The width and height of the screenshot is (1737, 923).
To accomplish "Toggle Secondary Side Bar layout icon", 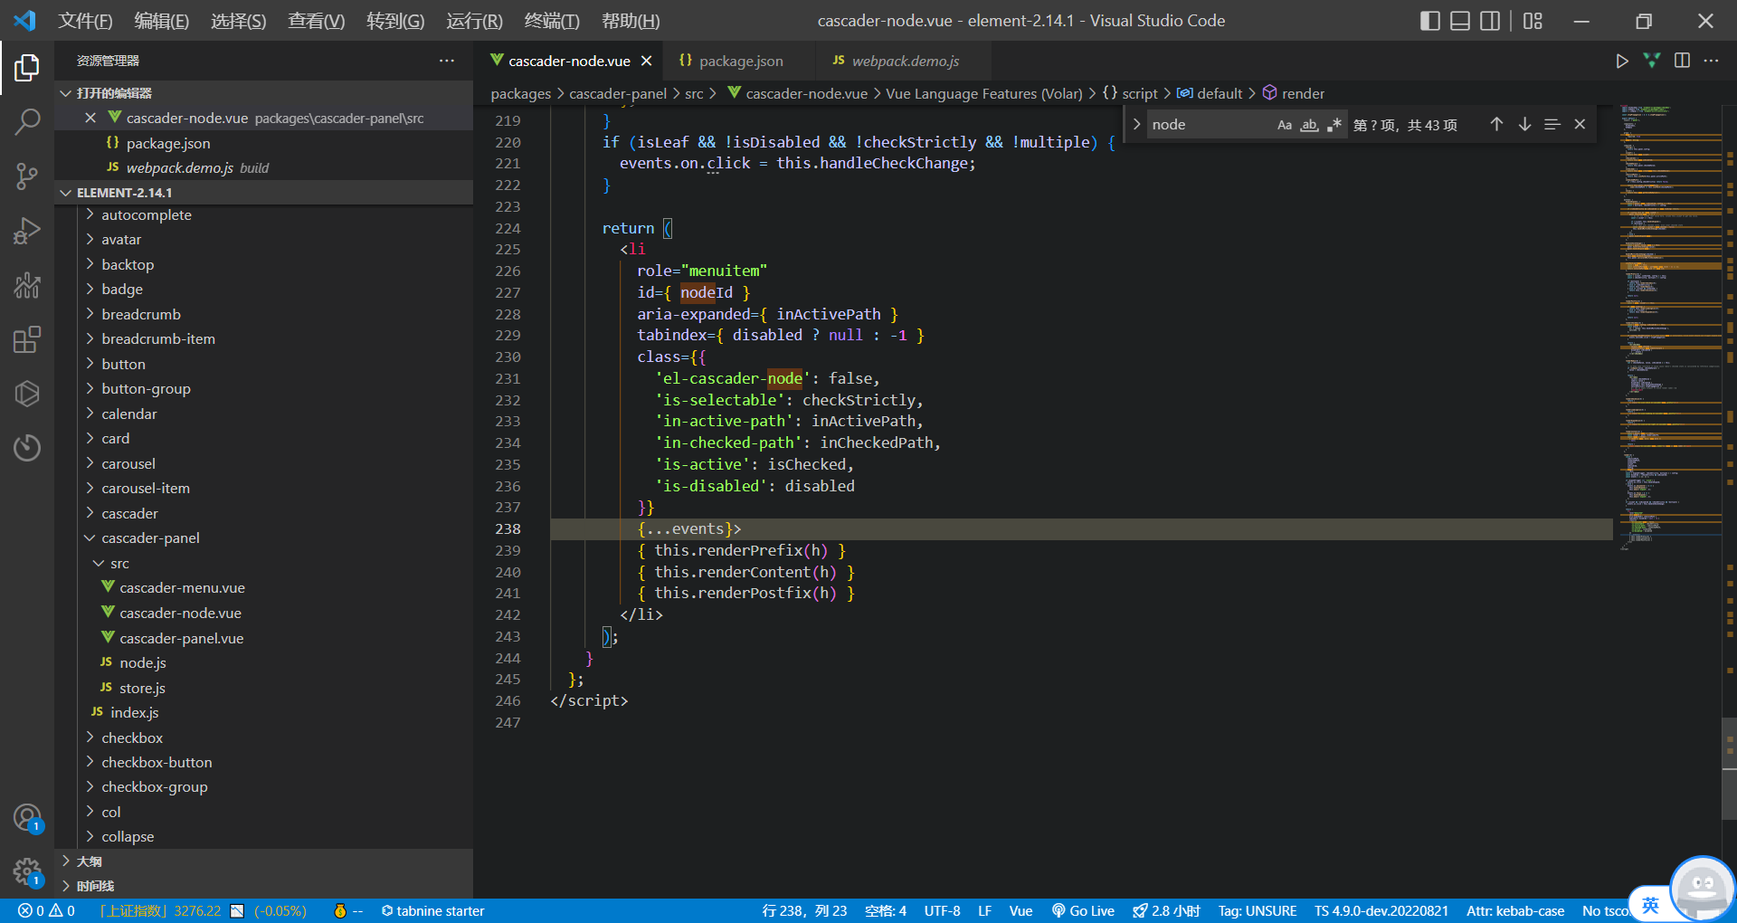I will [x=1490, y=21].
